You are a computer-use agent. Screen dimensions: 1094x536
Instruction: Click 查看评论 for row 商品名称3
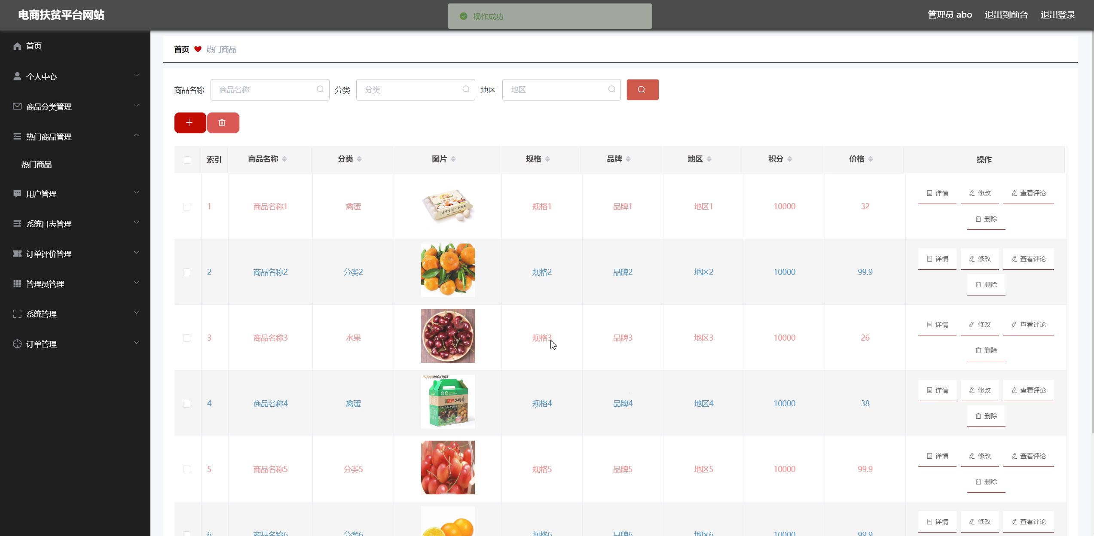pyautogui.click(x=1029, y=325)
